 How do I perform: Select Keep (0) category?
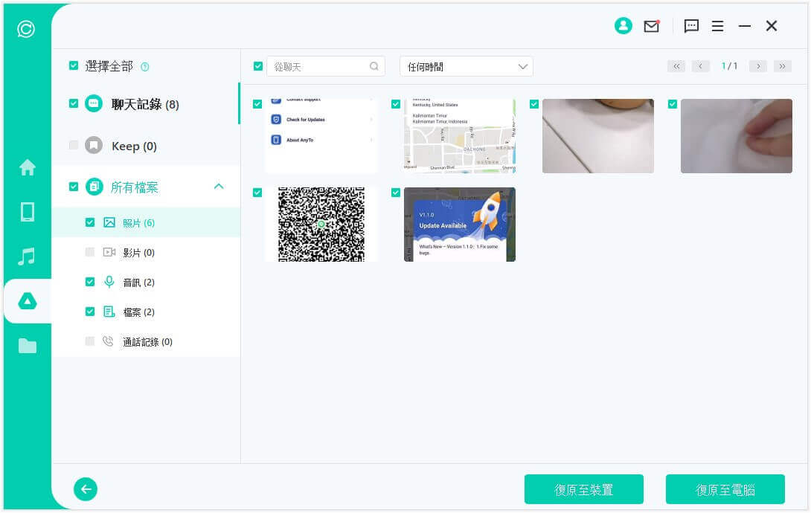[x=146, y=146]
